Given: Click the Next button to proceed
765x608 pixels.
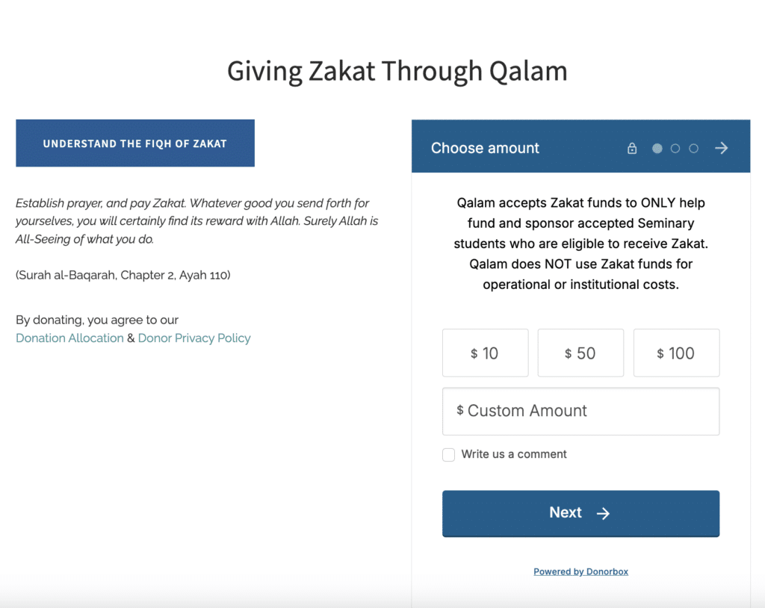Looking at the screenshot, I should click(x=580, y=513).
